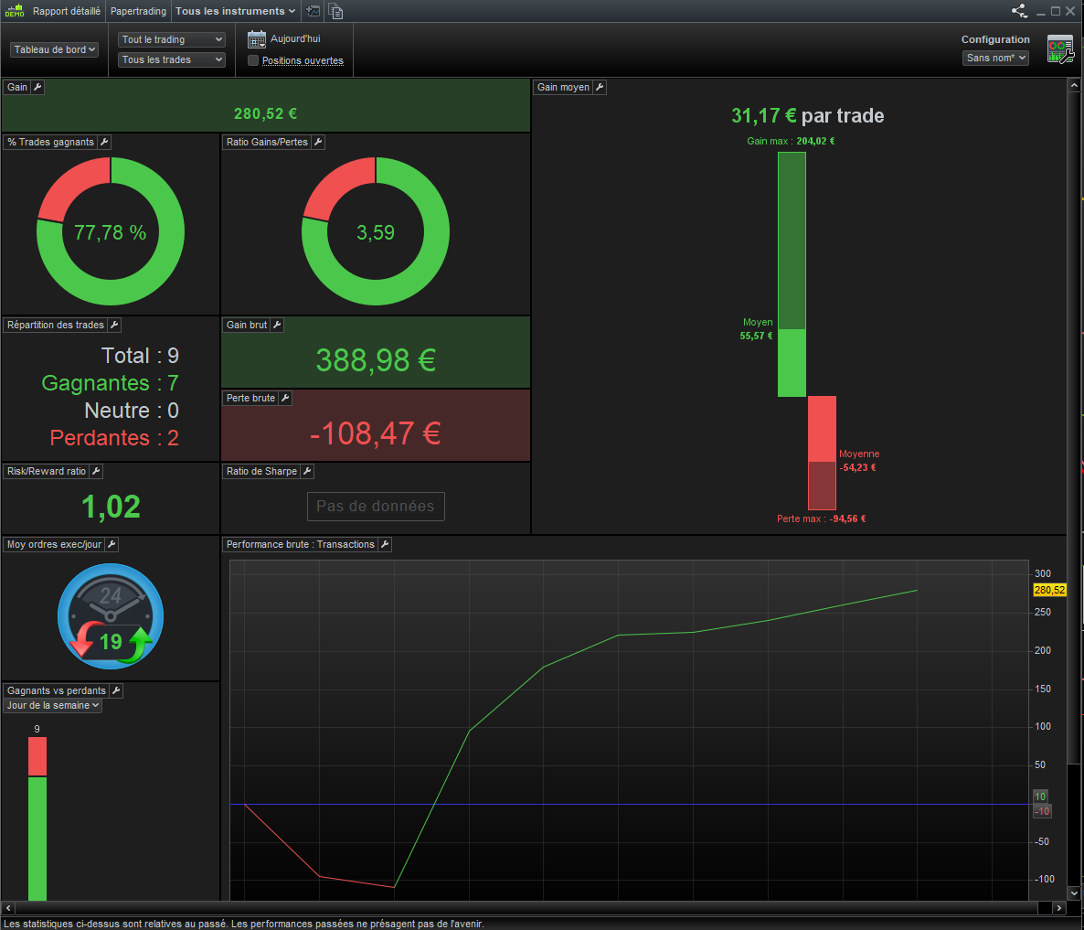Enable the Positions ouvertes checkbox

(253, 60)
